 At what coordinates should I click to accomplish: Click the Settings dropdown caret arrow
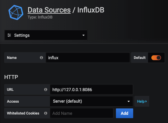[84, 35]
